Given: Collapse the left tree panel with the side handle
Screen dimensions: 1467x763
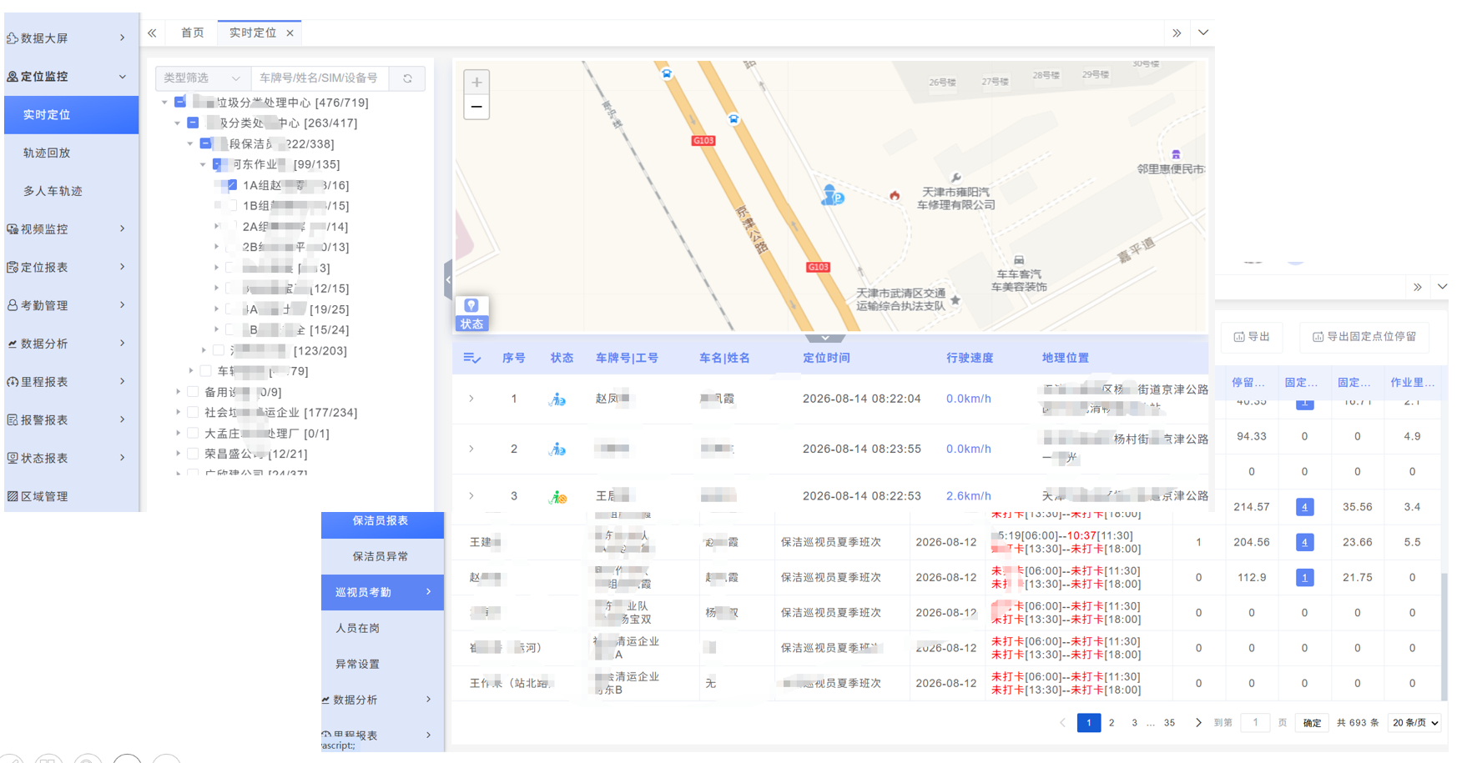Looking at the screenshot, I should pos(448,279).
